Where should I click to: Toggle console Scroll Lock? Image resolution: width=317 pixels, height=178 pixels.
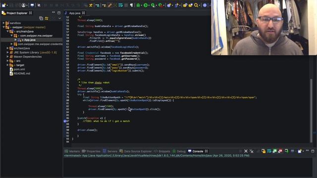(x=264, y=151)
